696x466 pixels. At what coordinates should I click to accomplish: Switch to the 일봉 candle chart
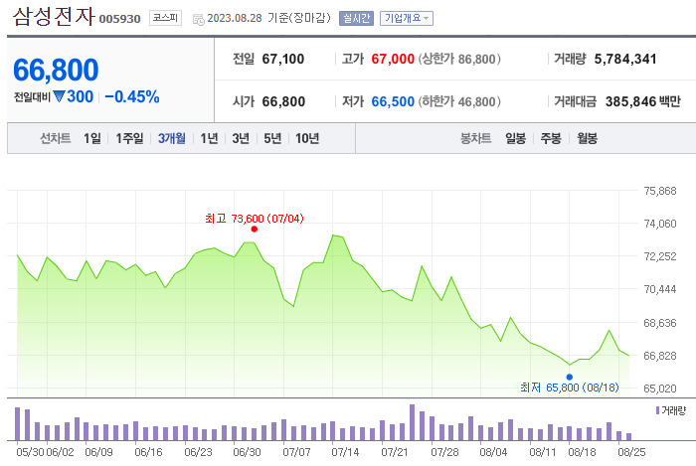point(515,138)
